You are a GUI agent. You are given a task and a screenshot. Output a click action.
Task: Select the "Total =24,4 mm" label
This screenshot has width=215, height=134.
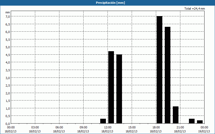click(195, 9)
